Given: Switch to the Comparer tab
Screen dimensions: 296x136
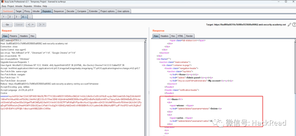Looking at the screenshot, I should 82,11.
